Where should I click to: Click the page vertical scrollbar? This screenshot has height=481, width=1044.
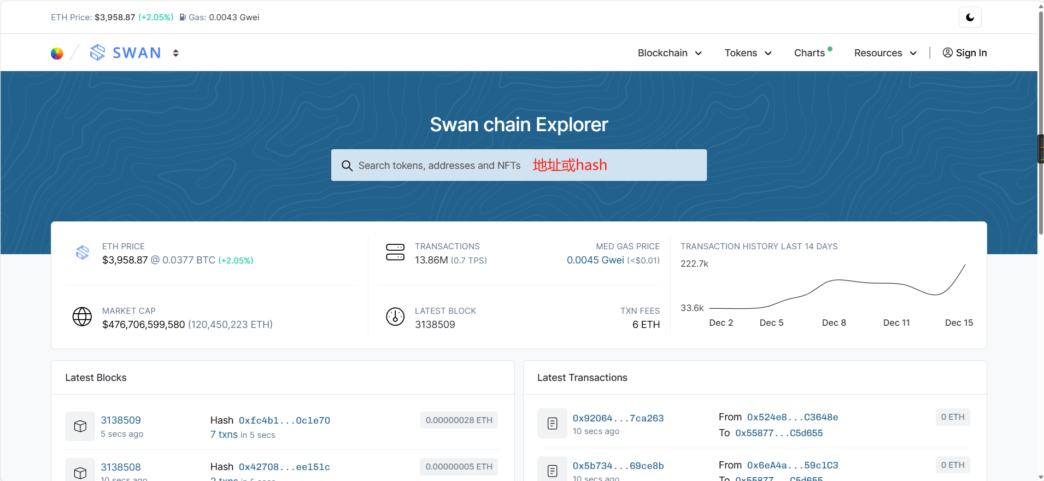coord(1041,123)
